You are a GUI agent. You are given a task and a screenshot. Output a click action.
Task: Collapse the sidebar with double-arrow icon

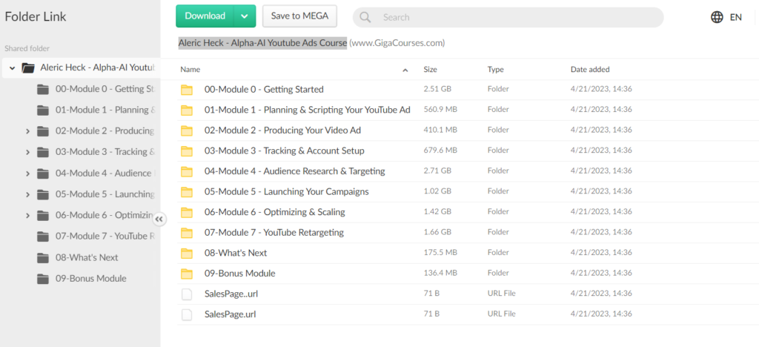[x=160, y=219]
